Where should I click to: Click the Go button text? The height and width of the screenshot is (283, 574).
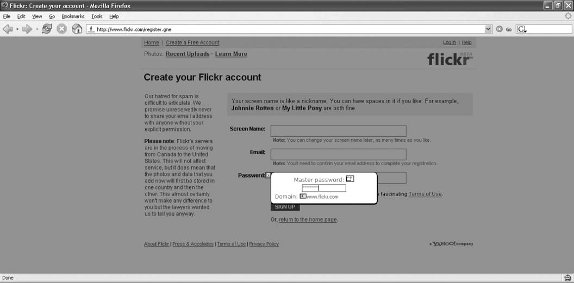[508, 30]
